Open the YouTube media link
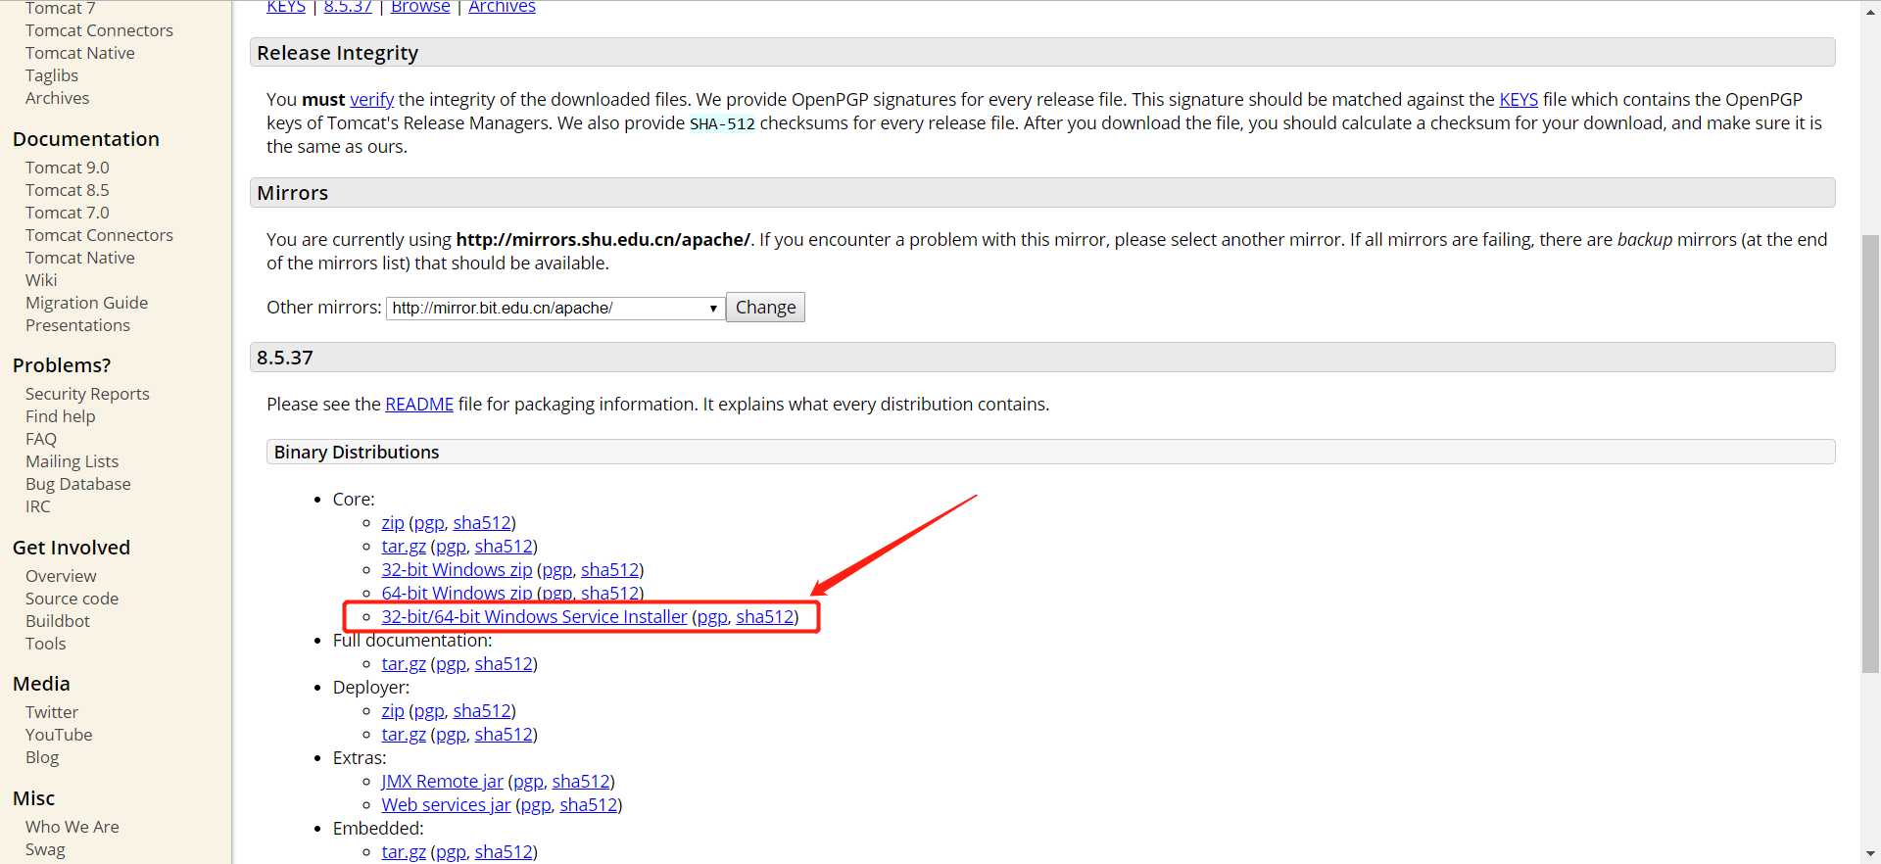 59,735
